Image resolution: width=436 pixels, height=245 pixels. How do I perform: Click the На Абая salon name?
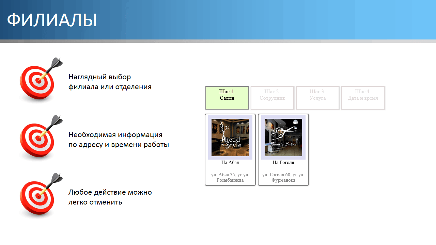(230, 163)
